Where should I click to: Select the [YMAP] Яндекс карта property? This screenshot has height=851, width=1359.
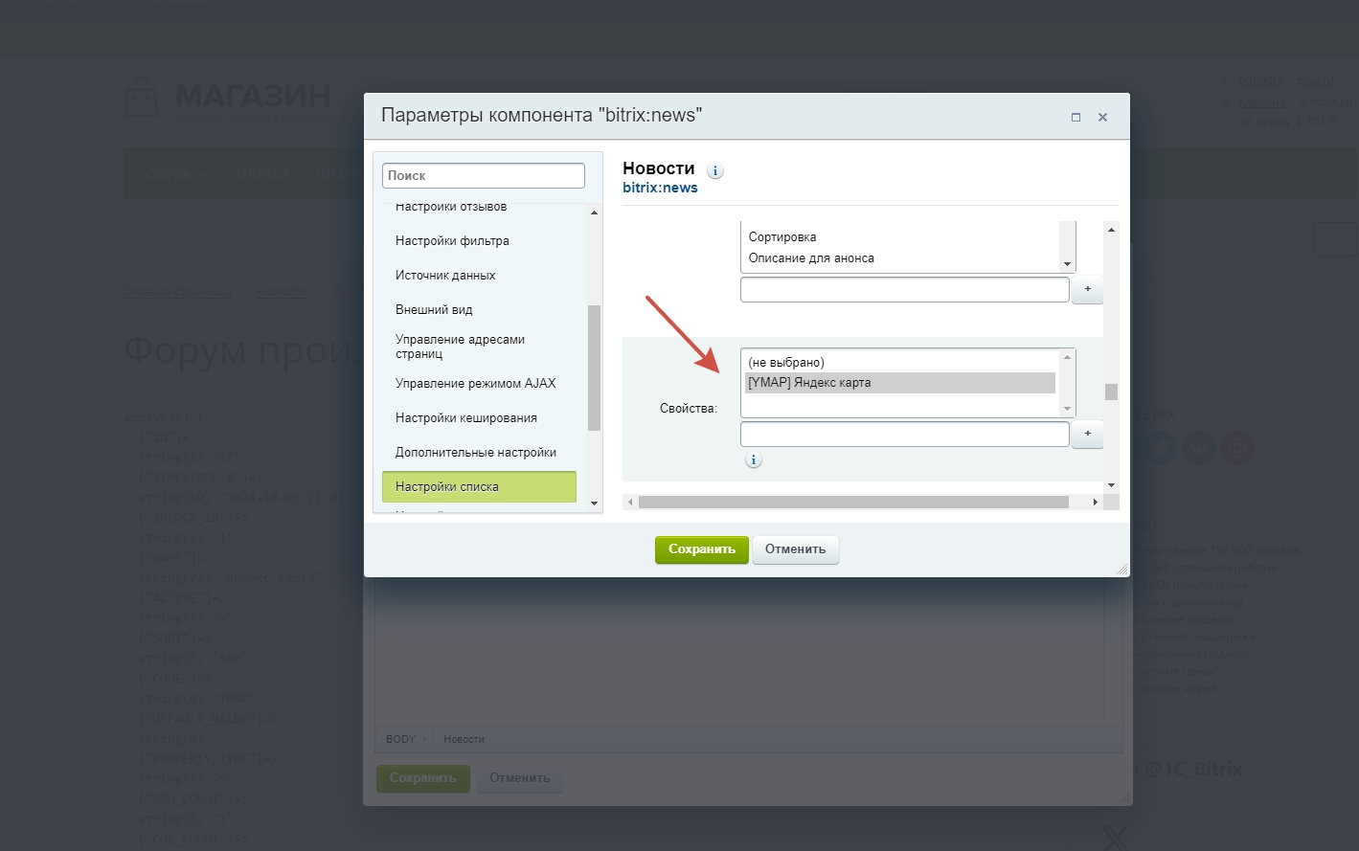tap(900, 383)
